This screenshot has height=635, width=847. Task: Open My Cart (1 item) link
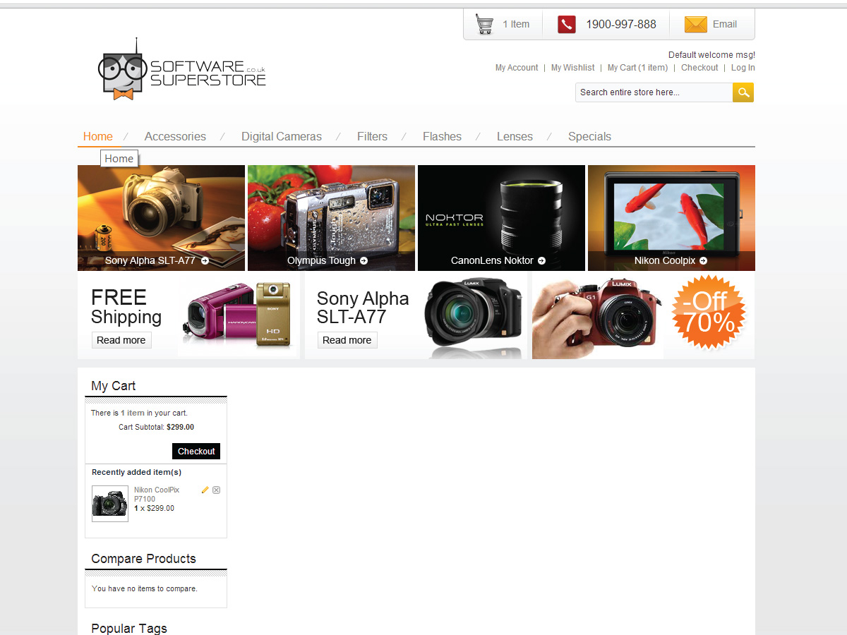click(637, 68)
